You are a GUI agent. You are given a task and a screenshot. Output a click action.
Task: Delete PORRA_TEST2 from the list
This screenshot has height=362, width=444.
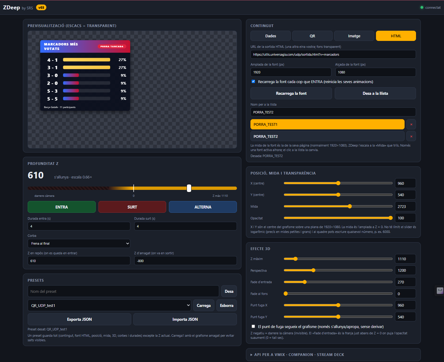click(411, 136)
